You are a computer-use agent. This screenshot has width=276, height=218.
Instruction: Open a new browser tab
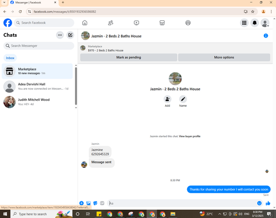click(63, 3)
